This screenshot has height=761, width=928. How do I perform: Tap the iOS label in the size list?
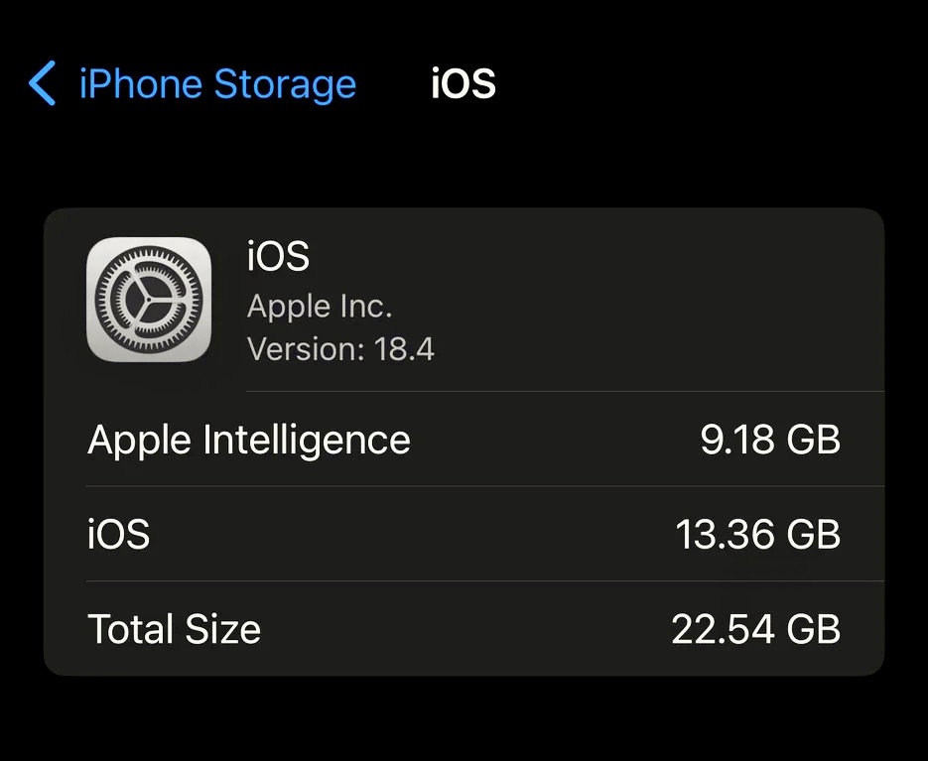119,535
